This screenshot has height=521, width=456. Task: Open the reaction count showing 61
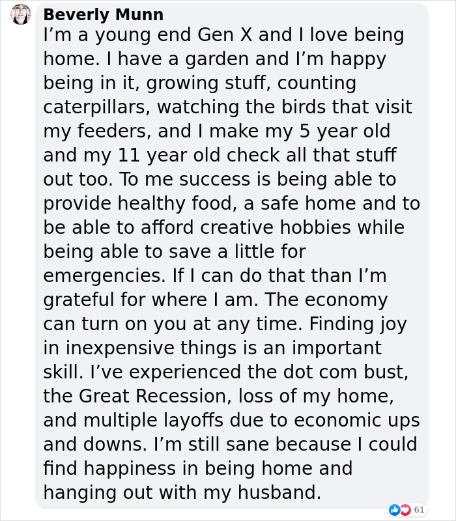click(419, 509)
